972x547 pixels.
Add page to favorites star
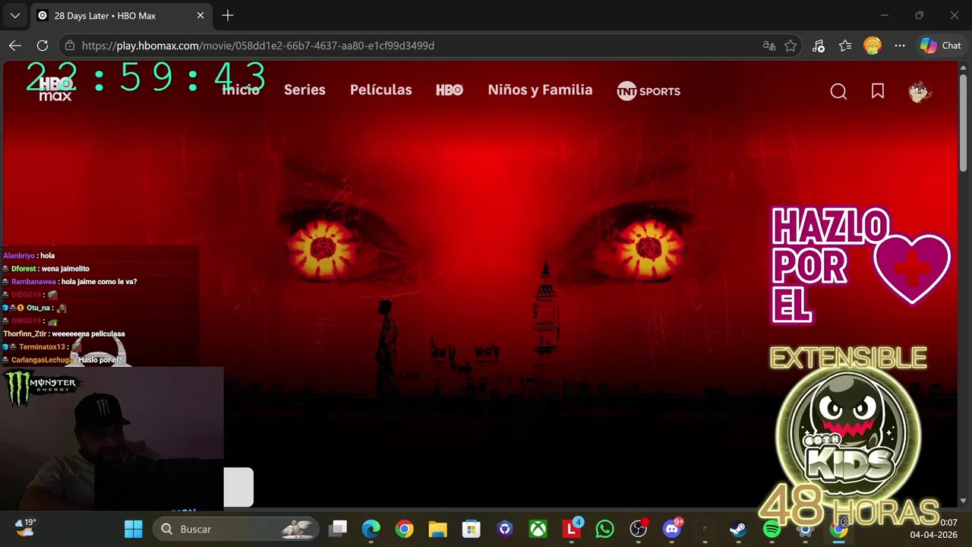(x=791, y=46)
